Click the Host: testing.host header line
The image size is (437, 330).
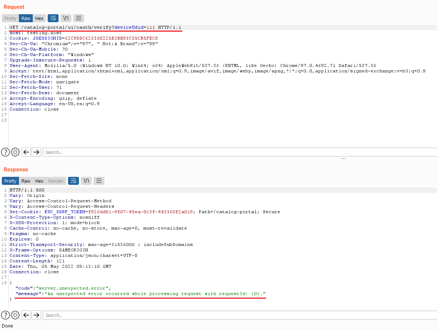[x=36, y=33]
